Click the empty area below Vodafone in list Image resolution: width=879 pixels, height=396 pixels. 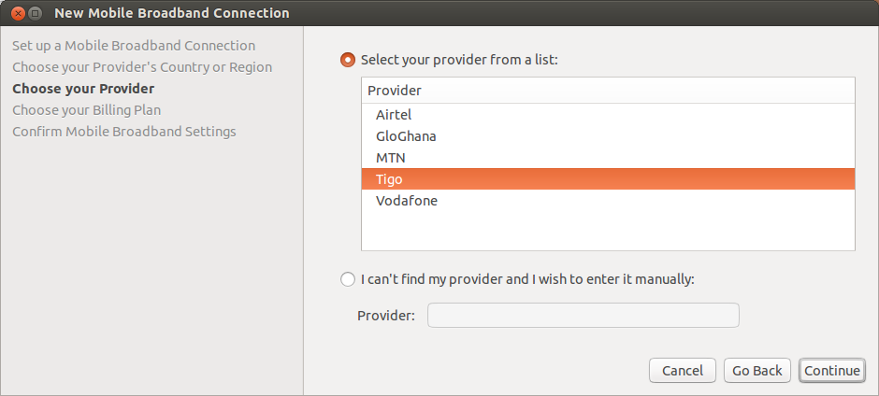(x=608, y=231)
